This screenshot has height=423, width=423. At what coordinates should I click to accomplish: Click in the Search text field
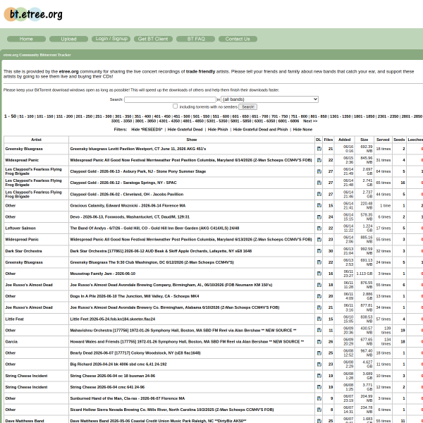(170, 99)
